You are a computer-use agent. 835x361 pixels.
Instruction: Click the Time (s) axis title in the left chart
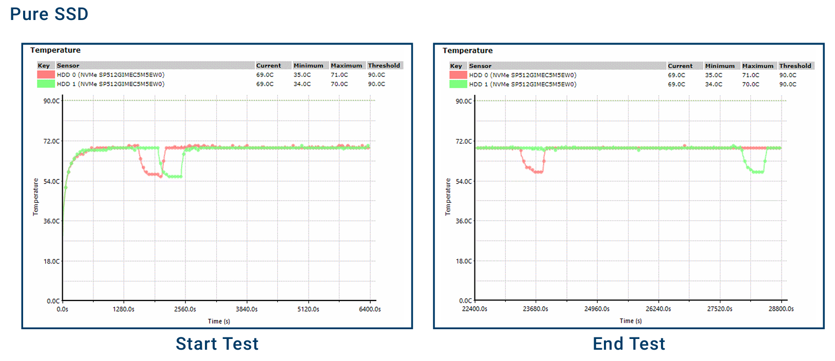[x=219, y=322]
